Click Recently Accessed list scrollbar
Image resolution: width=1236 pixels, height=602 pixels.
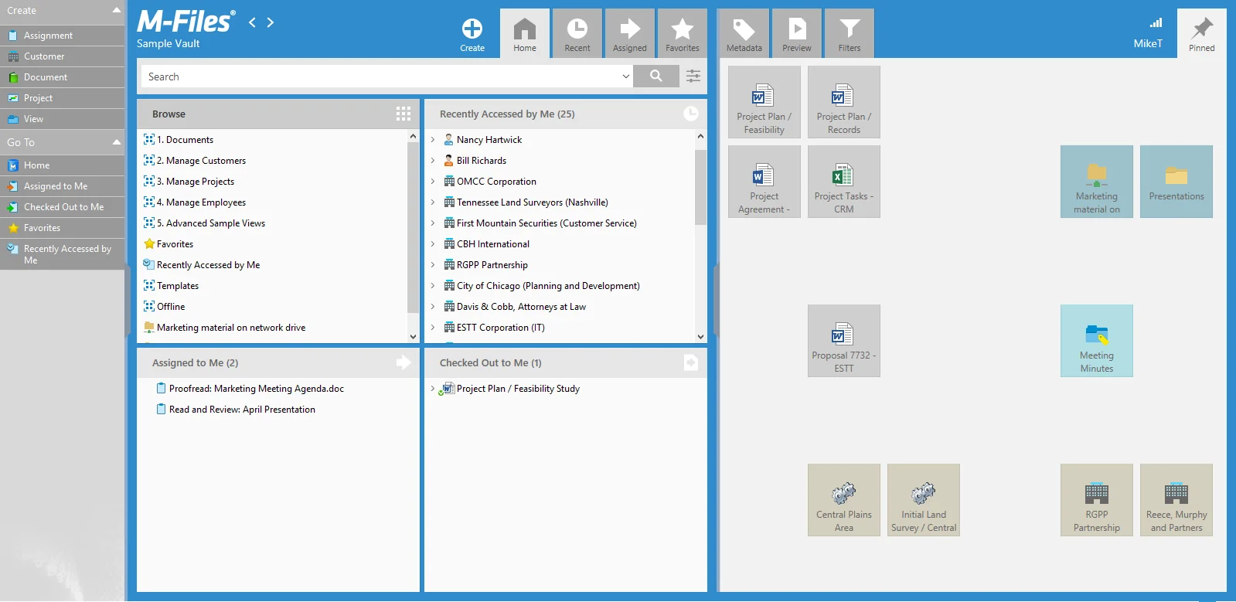(700, 187)
